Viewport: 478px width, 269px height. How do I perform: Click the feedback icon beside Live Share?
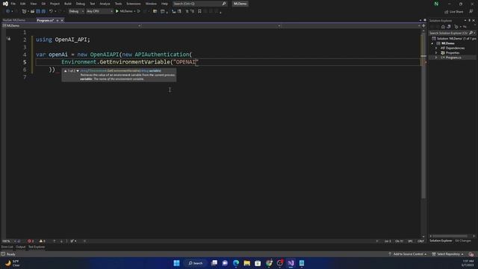point(471,11)
